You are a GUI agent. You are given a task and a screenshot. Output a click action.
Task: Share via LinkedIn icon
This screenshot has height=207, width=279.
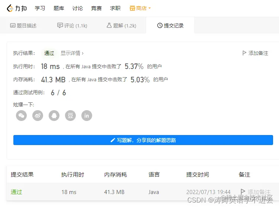tap(87, 116)
